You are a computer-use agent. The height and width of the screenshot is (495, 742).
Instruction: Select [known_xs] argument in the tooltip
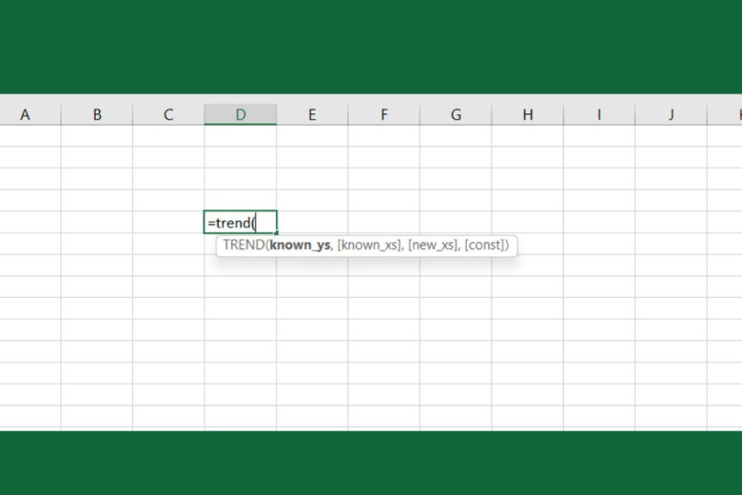coord(369,245)
